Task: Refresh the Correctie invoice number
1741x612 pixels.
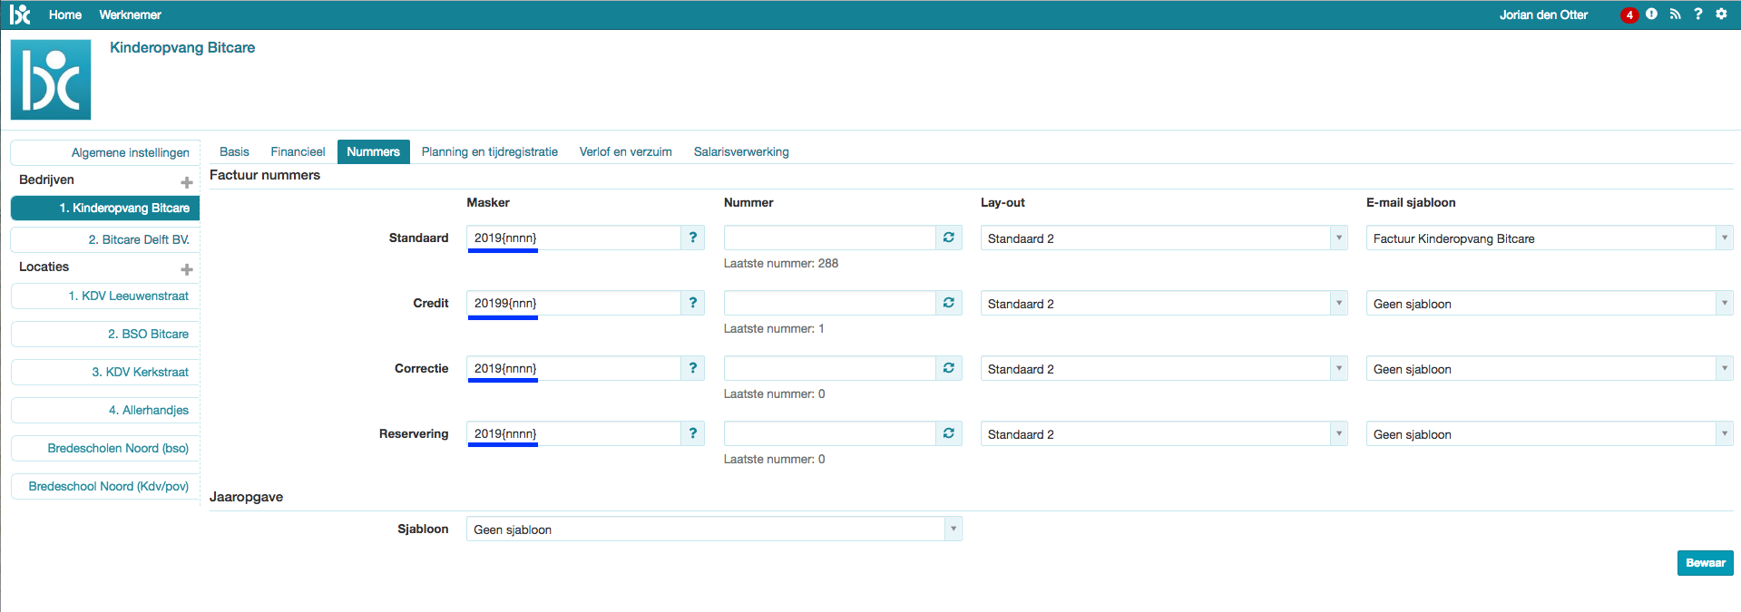Action: coord(949,368)
